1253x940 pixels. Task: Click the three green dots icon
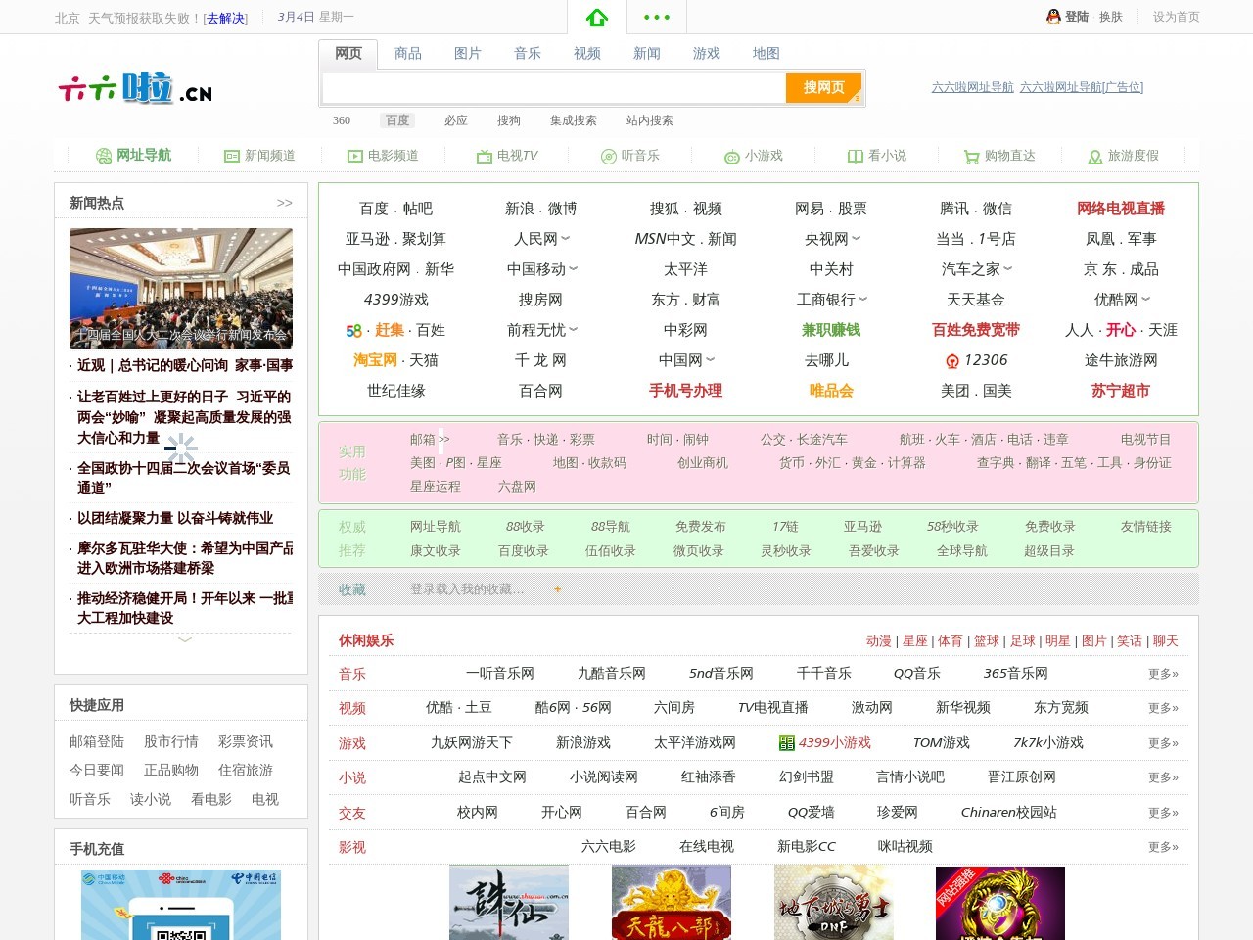(x=657, y=18)
